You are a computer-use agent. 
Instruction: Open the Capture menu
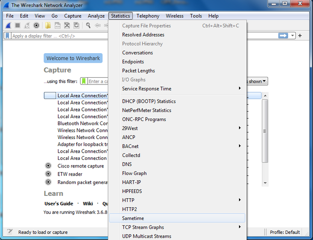tap(73, 16)
